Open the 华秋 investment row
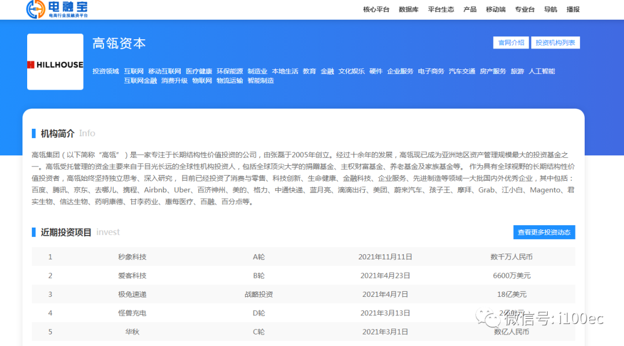 point(303,332)
